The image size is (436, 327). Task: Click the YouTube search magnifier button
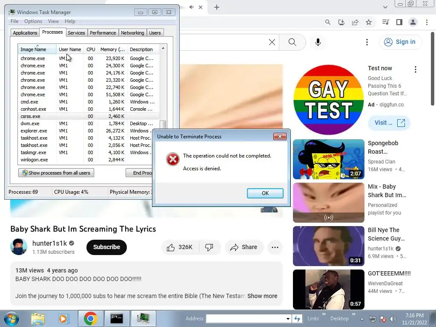(293, 42)
